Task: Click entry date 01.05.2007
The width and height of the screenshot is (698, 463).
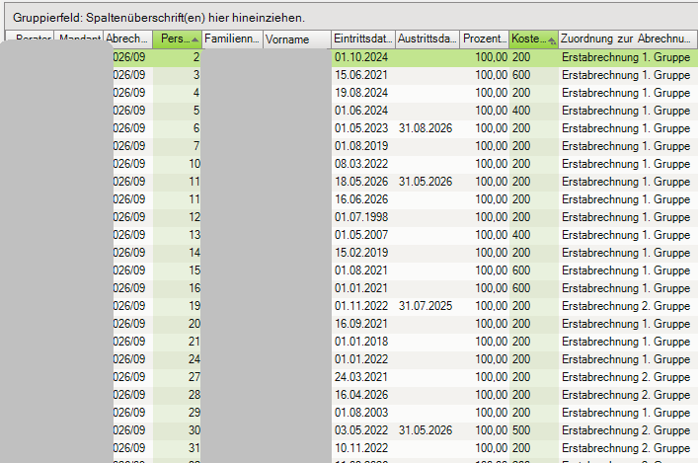Action: [x=361, y=235]
